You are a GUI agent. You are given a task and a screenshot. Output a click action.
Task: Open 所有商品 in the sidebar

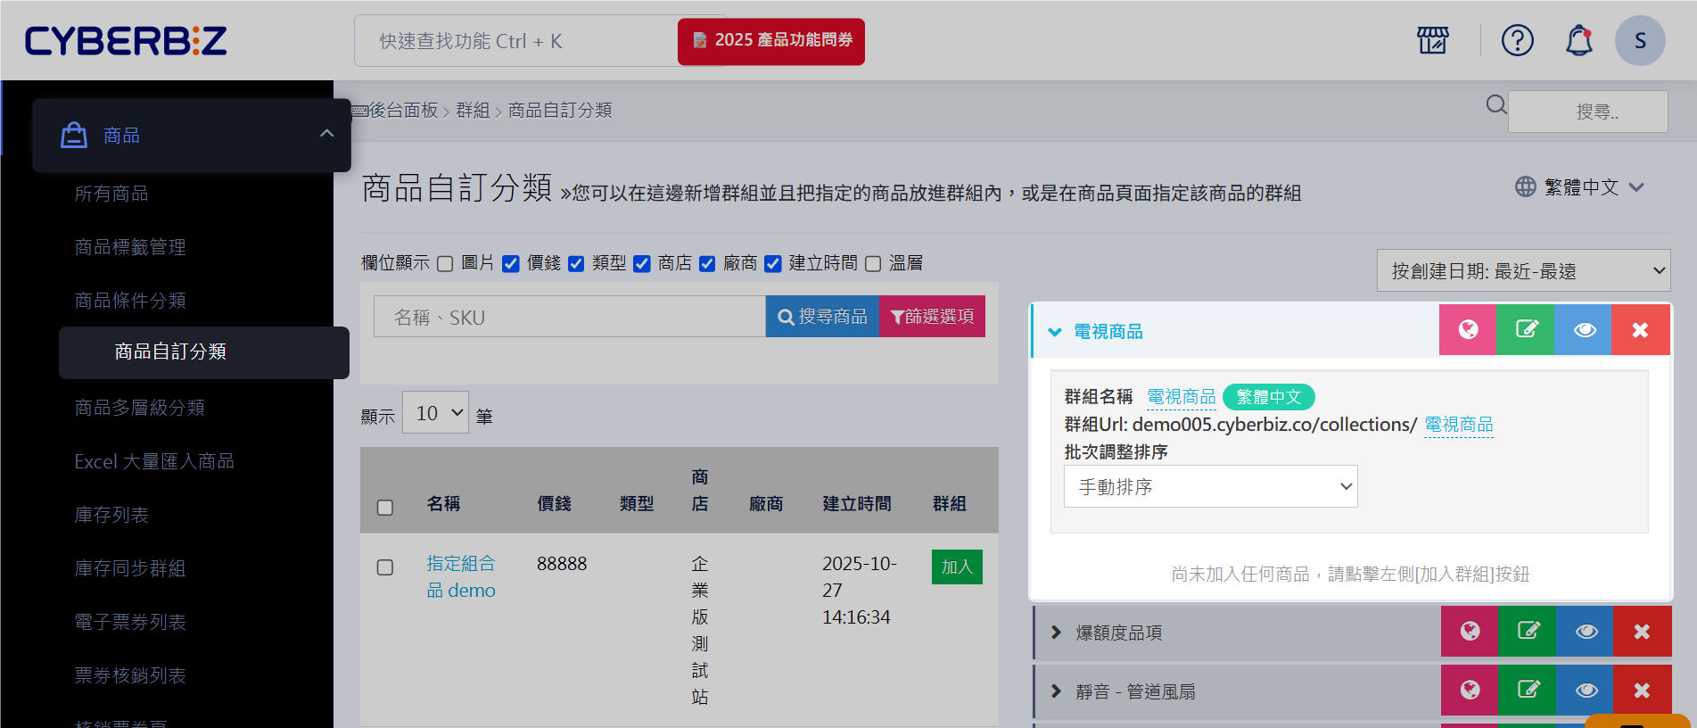111,194
